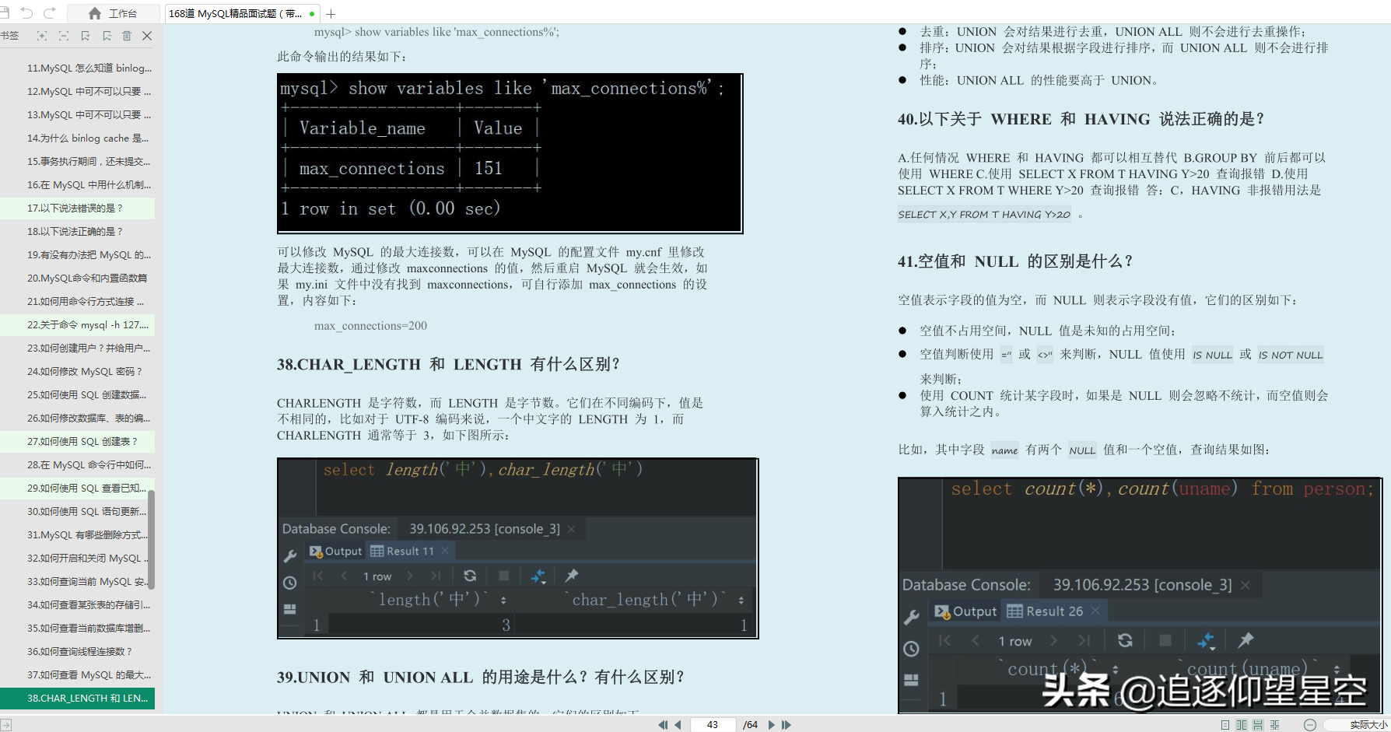Select bookmark 33.如何查询当前 MySQL 安
This screenshot has height=732, width=1391.
pyautogui.click(x=74, y=582)
